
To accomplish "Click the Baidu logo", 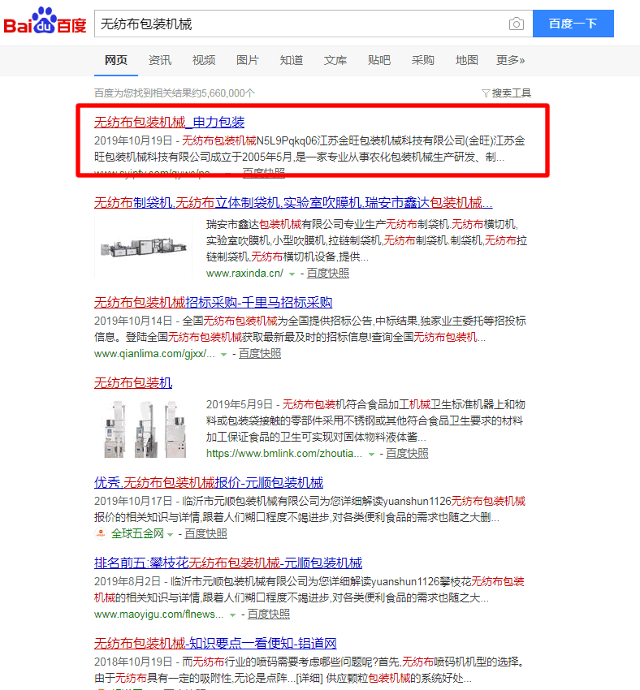I will pos(45,21).
